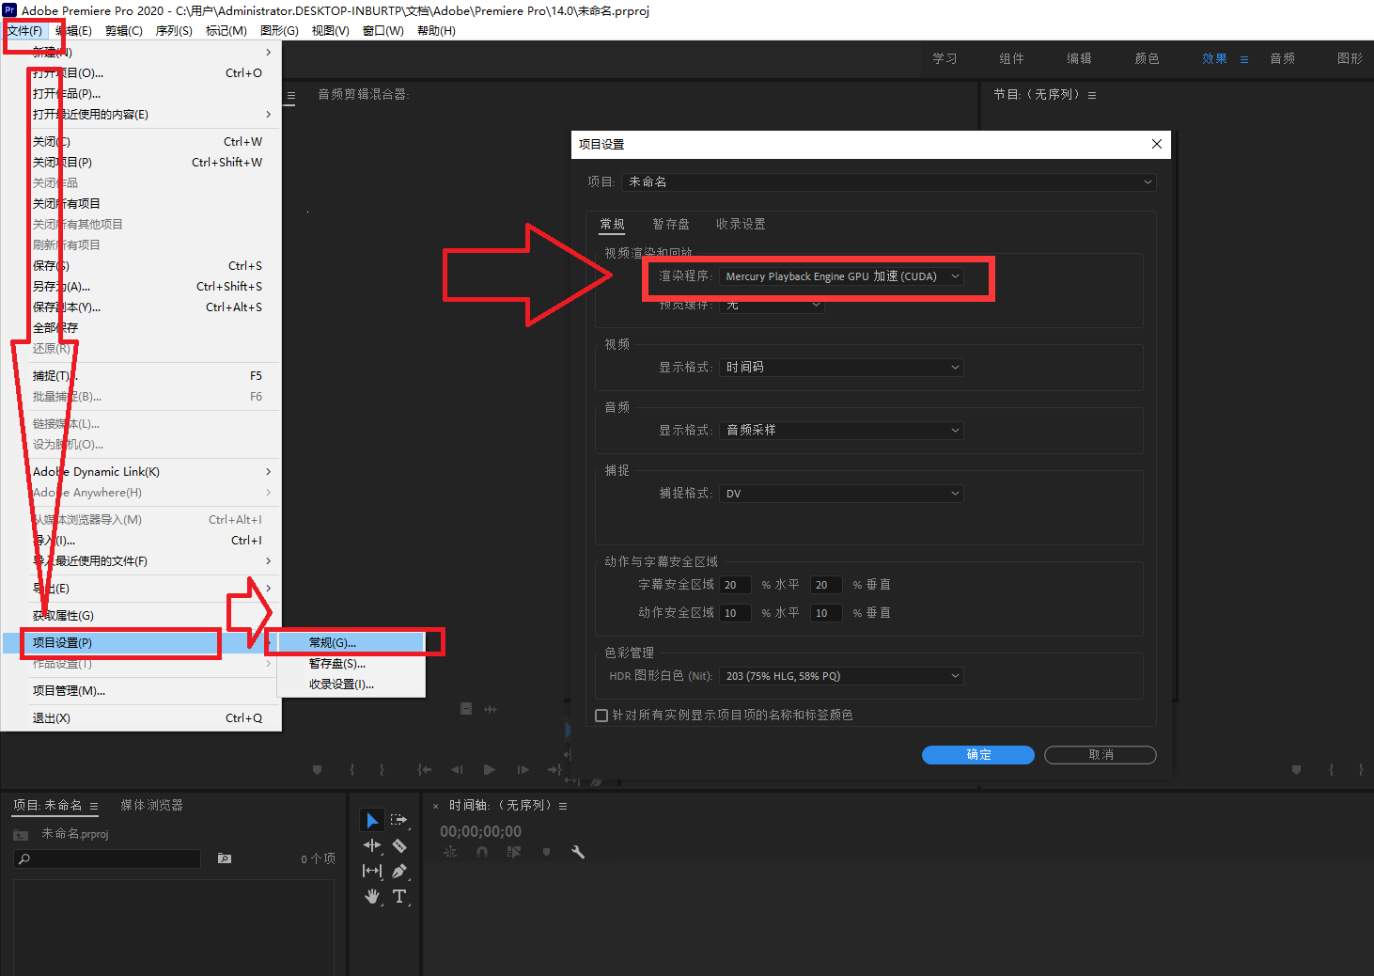This screenshot has width=1374, height=976.
Task: Toggle timeline snap magnet
Action: (482, 852)
